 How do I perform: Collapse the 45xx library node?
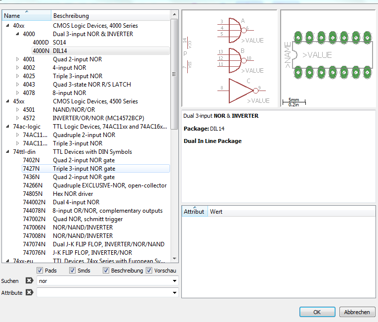tap(8, 101)
